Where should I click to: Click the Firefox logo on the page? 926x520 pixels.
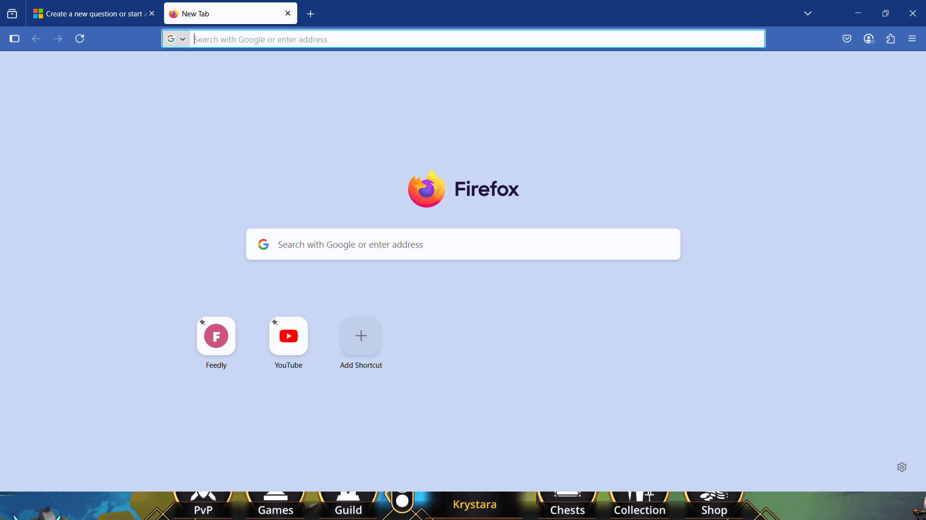(463, 189)
